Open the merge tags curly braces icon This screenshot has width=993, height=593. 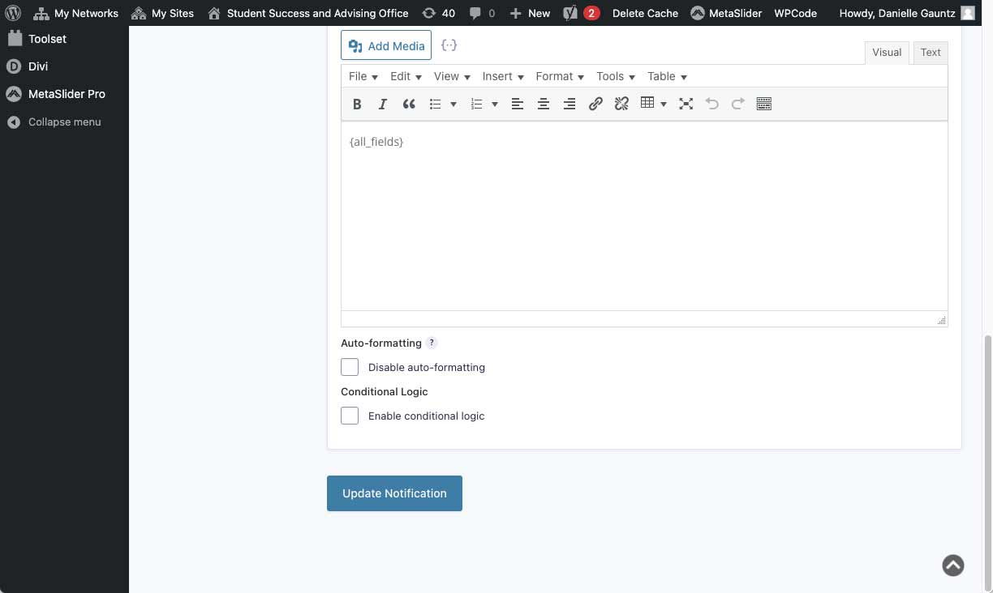pos(449,45)
